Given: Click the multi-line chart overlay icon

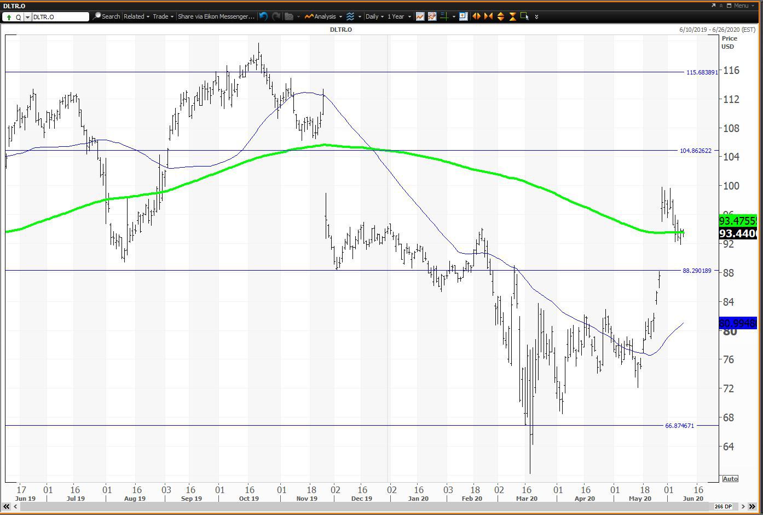Looking at the screenshot, I should [x=432, y=16].
